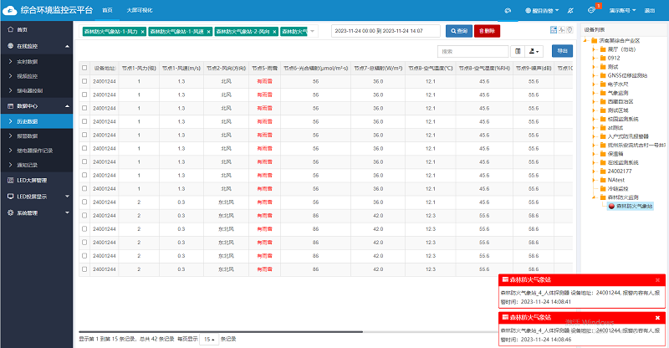Click the notification bell-slash icon in header
Image resolution: width=669 pixels, height=348 pixels.
click(x=570, y=10)
